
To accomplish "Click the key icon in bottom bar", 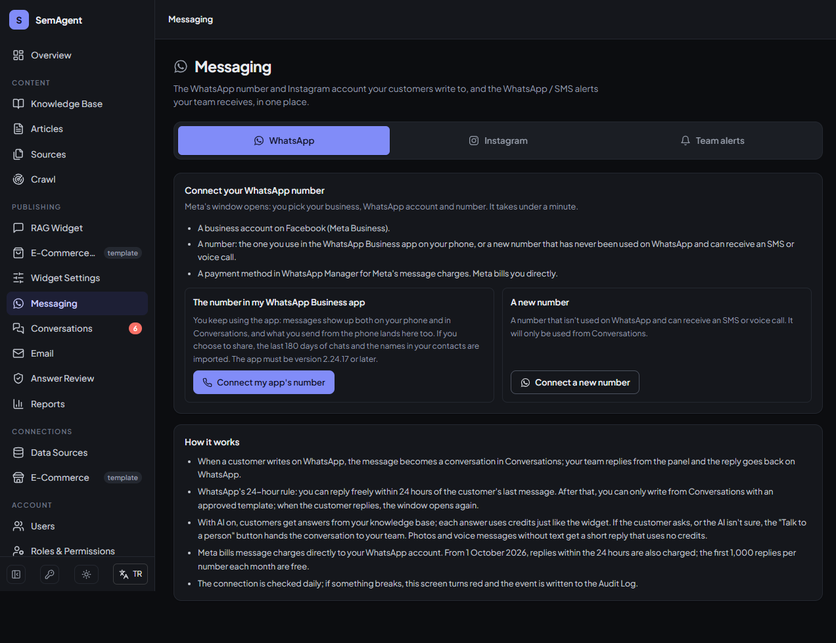I will pos(49,574).
